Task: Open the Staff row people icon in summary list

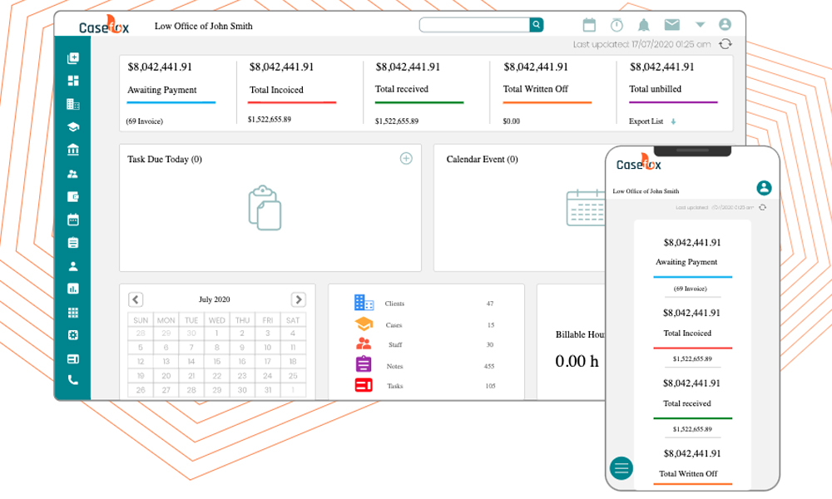Action: pos(364,343)
